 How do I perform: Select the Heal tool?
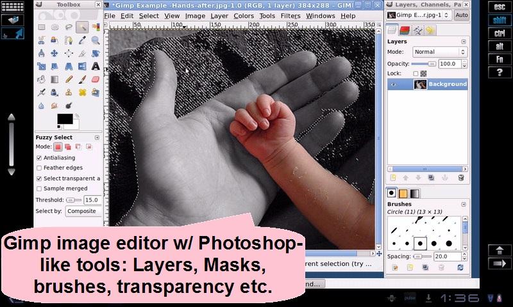82,92
